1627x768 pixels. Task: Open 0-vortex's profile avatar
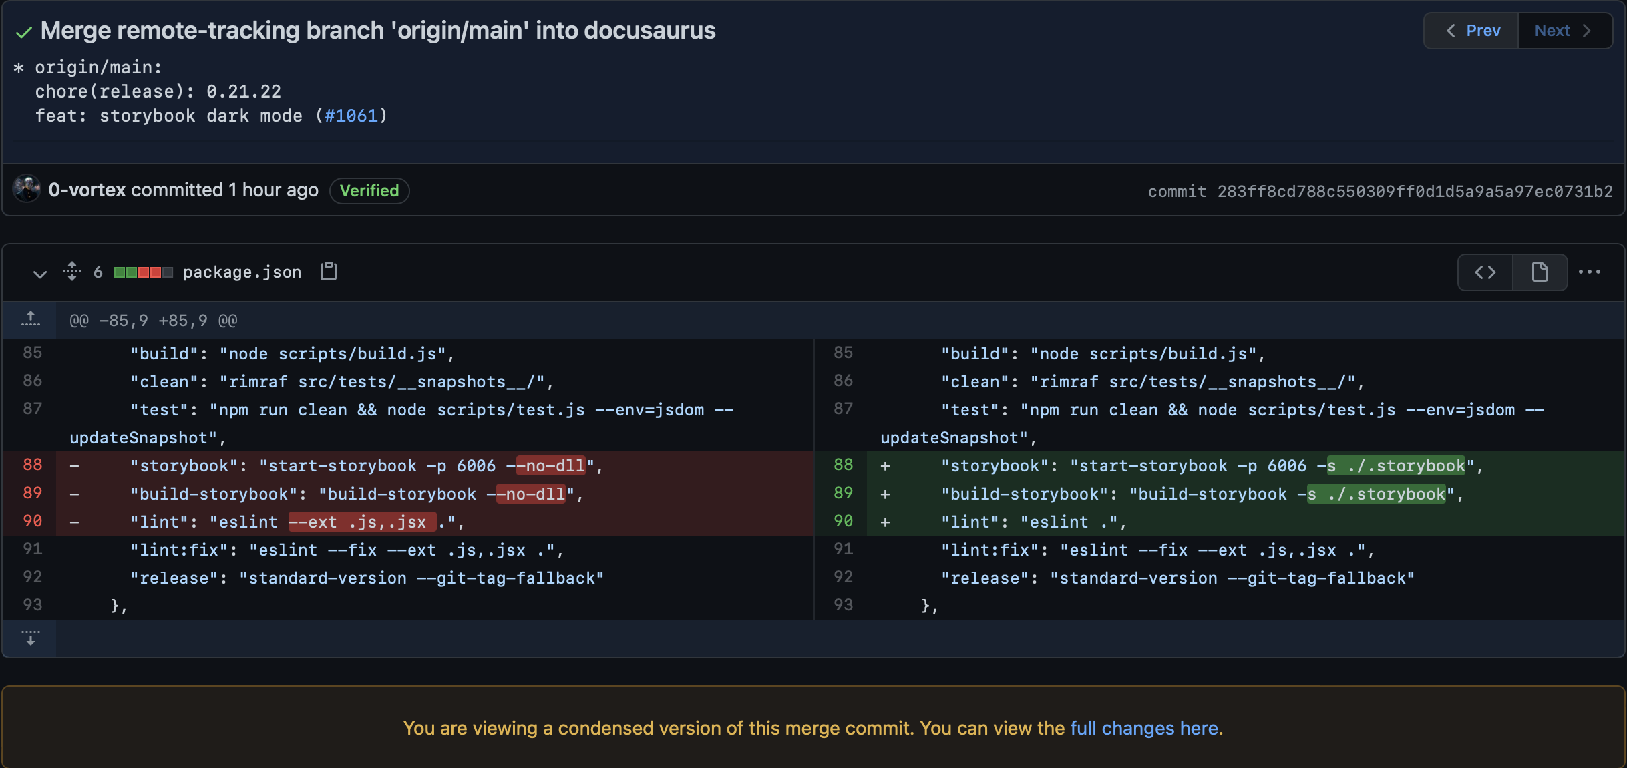27,190
